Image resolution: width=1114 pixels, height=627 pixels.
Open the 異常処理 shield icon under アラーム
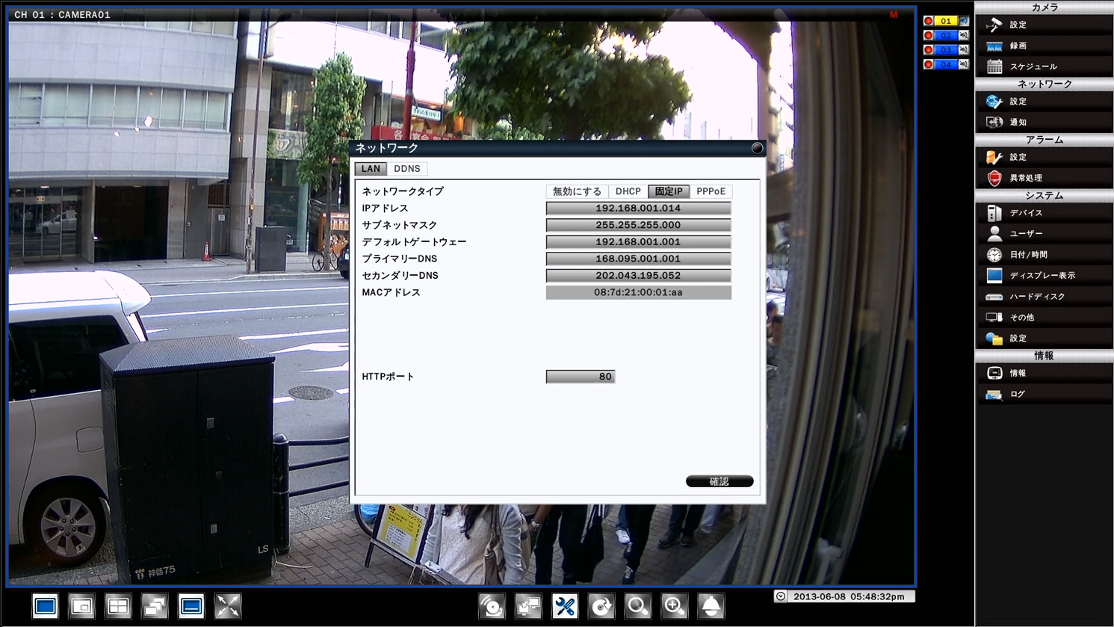994,177
